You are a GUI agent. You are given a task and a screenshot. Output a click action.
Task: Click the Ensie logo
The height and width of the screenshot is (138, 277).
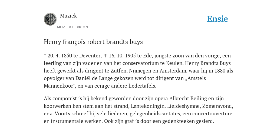click(217, 19)
